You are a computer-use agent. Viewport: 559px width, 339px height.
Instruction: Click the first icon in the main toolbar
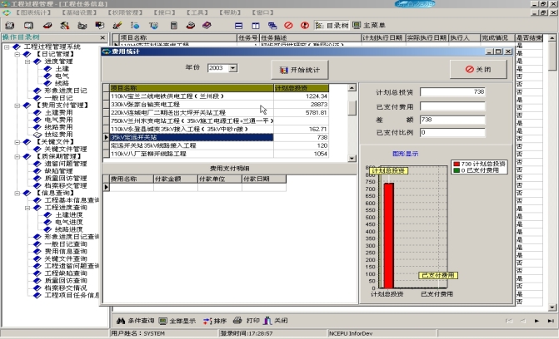(x=10, y=25)
